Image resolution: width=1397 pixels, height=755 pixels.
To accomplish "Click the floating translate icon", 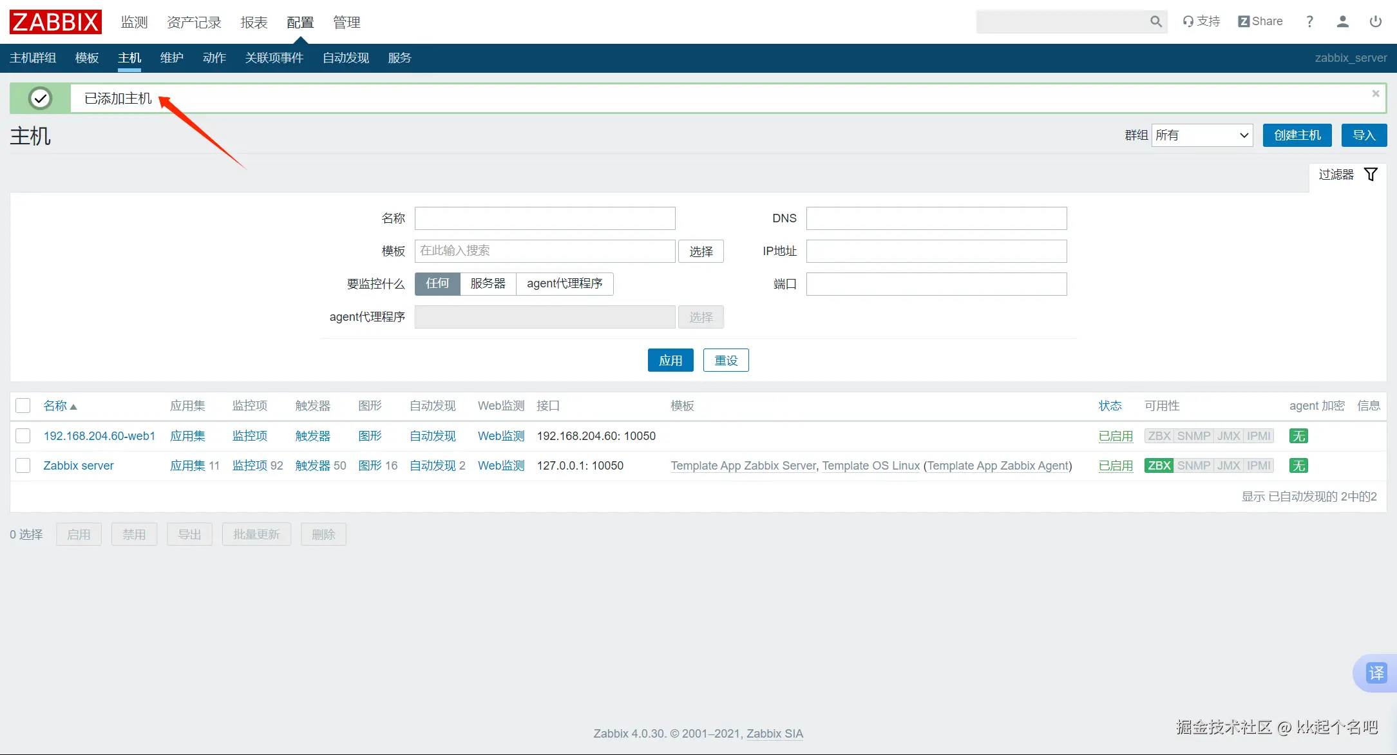I will click(x=1376, y=673).
